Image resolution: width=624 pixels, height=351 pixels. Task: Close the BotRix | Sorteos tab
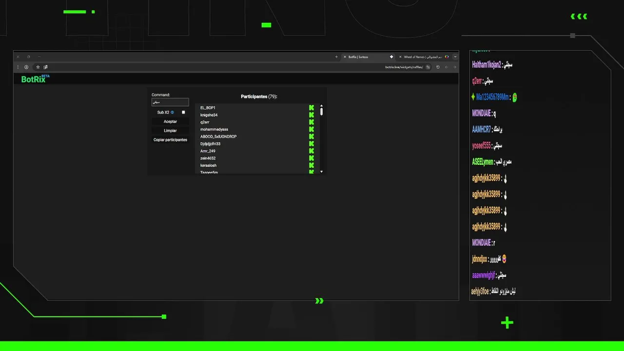click(345, 57)
